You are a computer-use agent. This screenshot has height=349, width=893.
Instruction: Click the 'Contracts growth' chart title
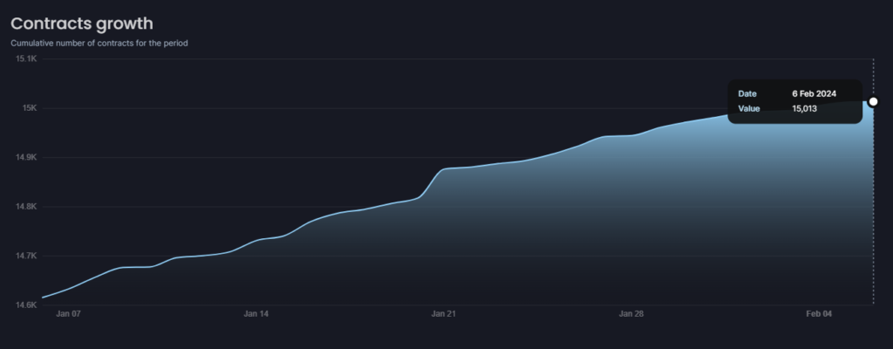point(81,24)
